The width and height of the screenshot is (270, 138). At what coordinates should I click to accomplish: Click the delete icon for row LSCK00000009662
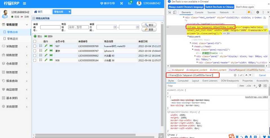point(51,55)
